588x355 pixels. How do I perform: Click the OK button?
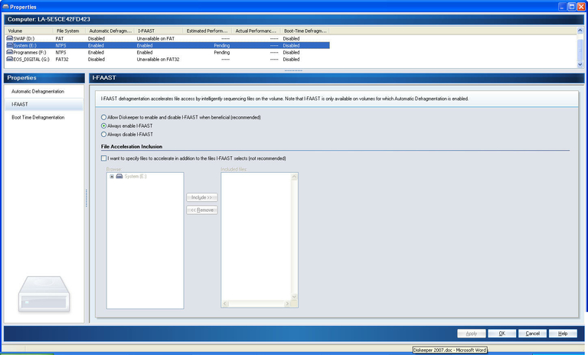coord(501,334)
